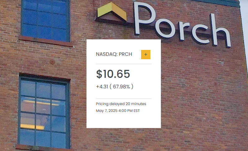The image size is (248, 151).
Task: Click the +4.31 price change value
Action: coord(102,87)
